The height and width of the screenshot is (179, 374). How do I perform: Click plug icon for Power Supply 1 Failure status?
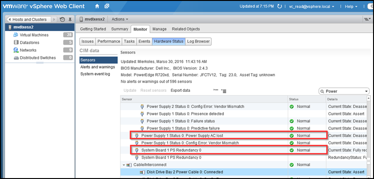pos(142,121)
